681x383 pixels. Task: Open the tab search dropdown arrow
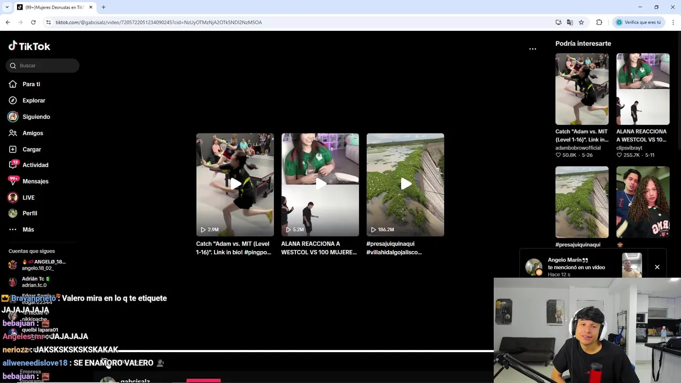[6, 7]
